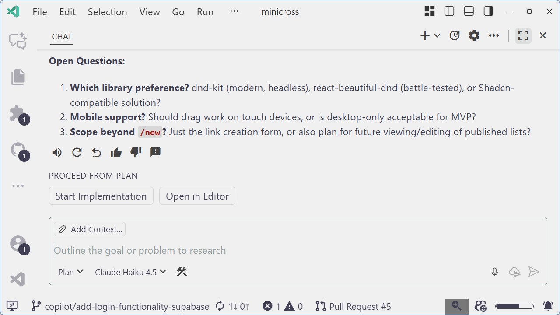Viewport: 560px width, 315px height.
Task: Regenerate the chat response
Action: coord(77,152)
